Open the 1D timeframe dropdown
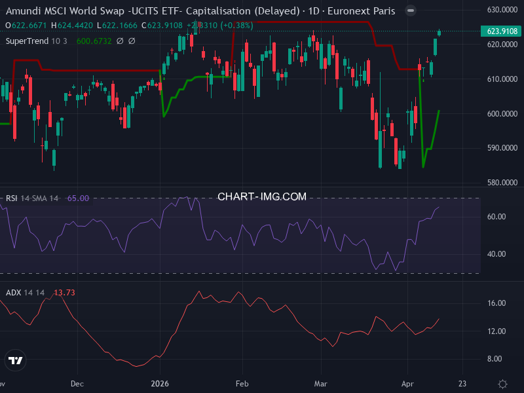 point(314,11)
